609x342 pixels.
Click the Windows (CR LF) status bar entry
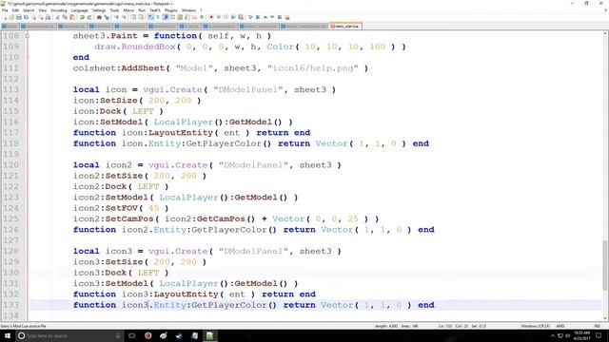coord(535,326)
